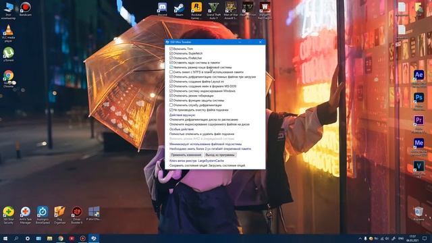The height and width of the screenshot is (243, 432).
Task: Uncheck the Отключить Prefetcher option
Action: pyautogui.click(x=171, y=58)
